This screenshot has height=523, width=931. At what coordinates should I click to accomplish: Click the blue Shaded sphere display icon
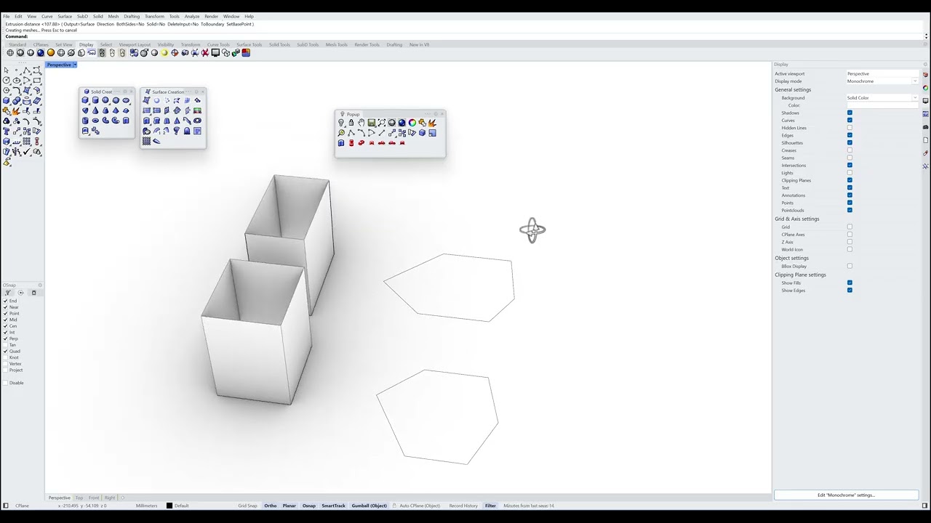click(x=41, y=53)
